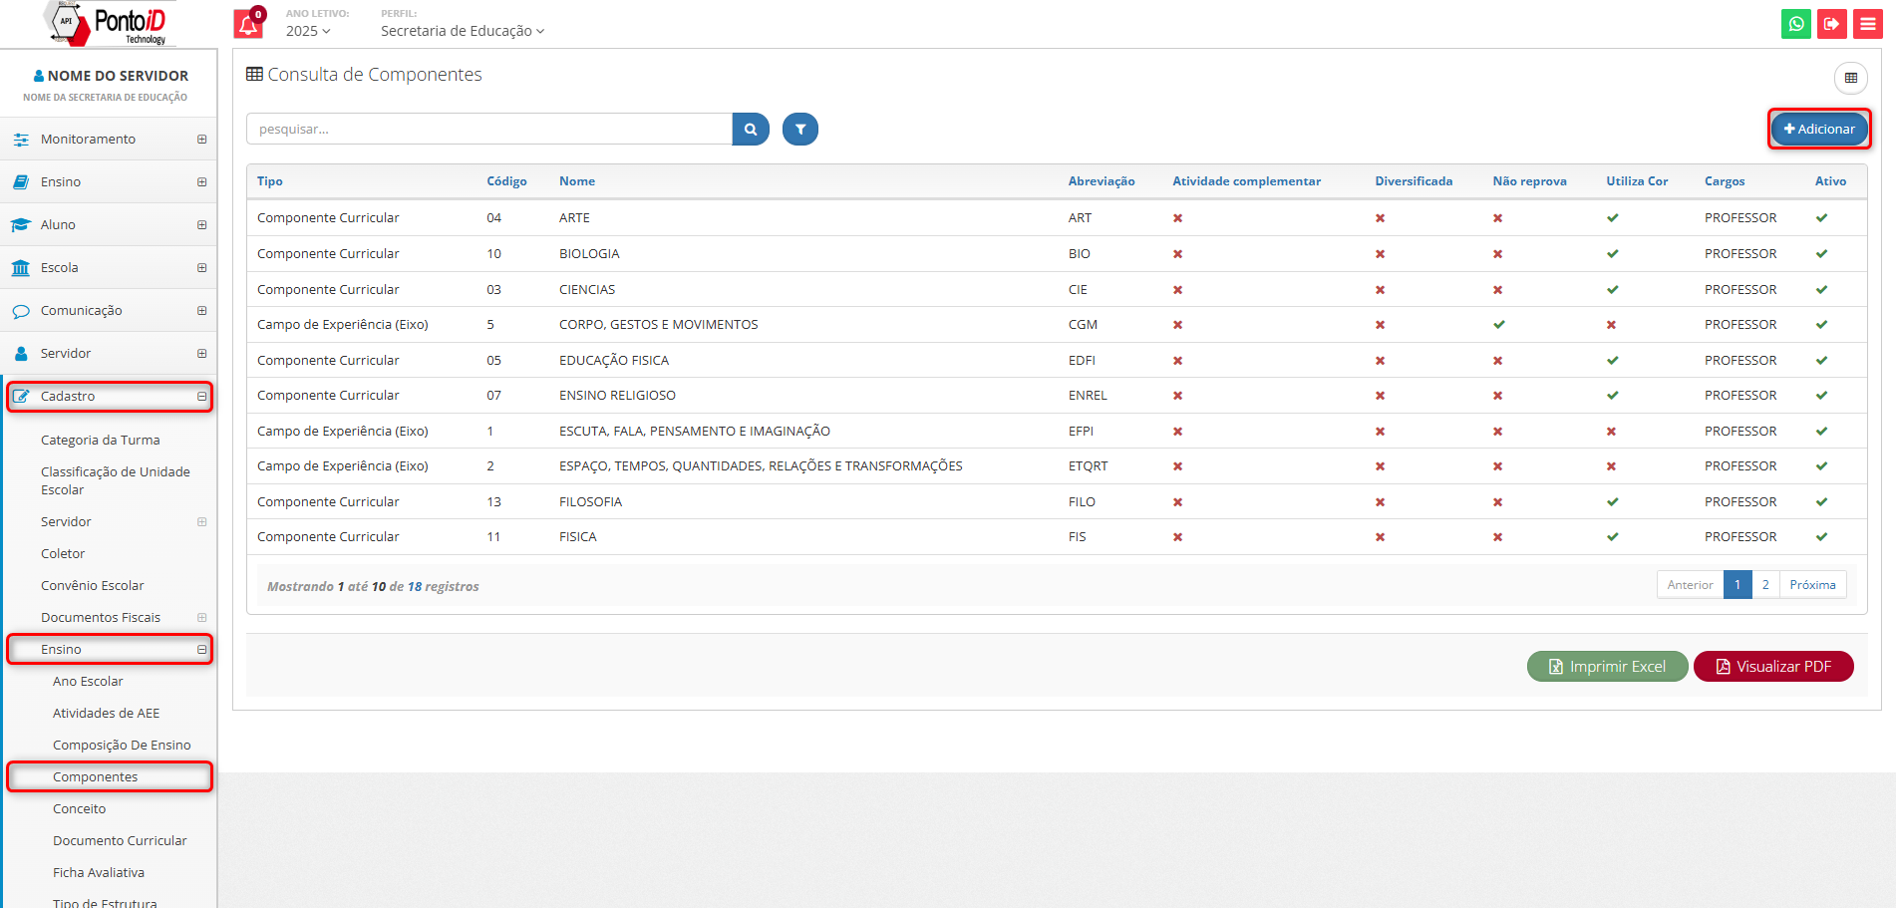Viewport: 1896px width, 908px height.
Task: Open Categoria da Turma menu item
Action: (x=100, y=441)
